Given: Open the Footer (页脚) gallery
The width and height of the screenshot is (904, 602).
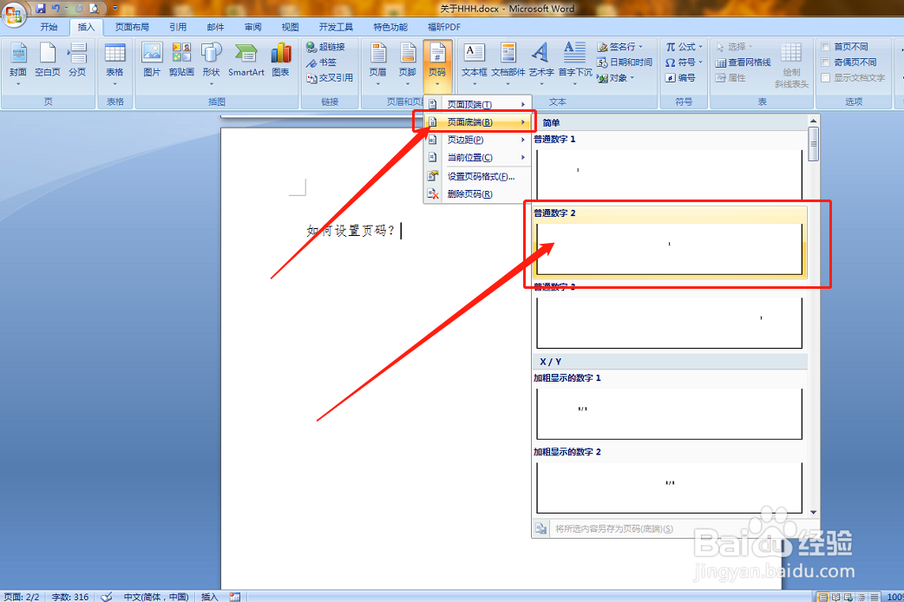Looking at the screenshot, I should coord(408,63).
